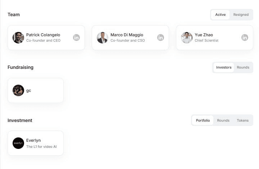259x169 pixels.
Task: Click the gc investor logo
Action: (18, 90)
